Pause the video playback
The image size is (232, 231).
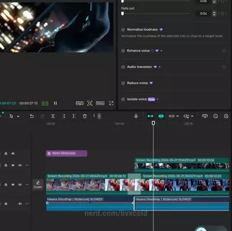pyautogui.click(x=55, y=103)
